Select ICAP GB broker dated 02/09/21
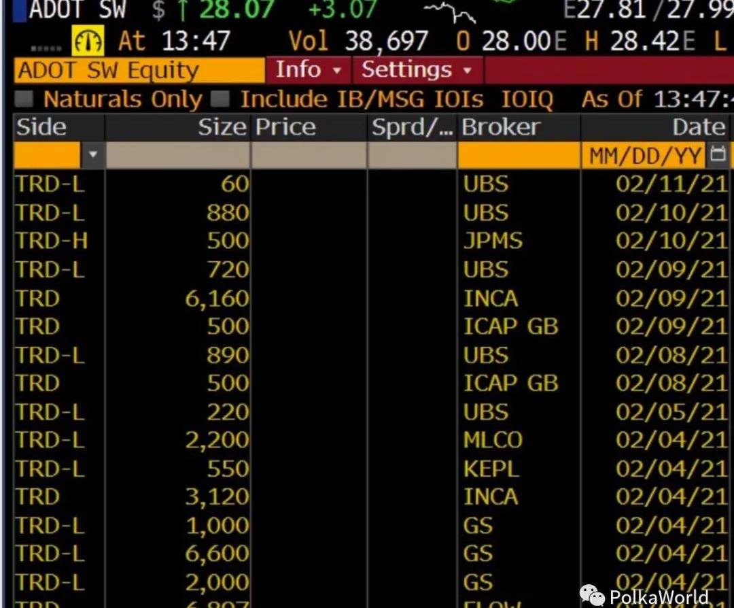Screen dimensions: 734x608 click(510, 326)
